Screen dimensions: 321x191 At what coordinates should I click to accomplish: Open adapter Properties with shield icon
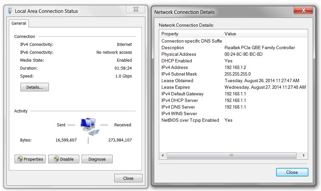(x=30, y=159)
